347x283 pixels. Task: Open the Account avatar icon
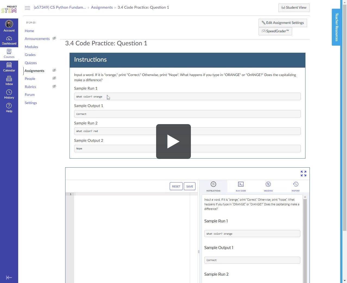9,24
